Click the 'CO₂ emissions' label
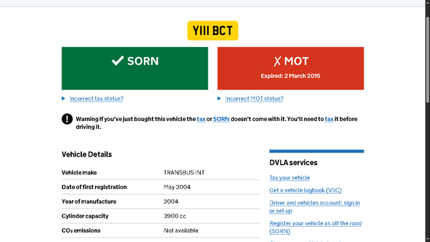Image resolution: width=430 pixels, height=242 pixels. [81, 231]
